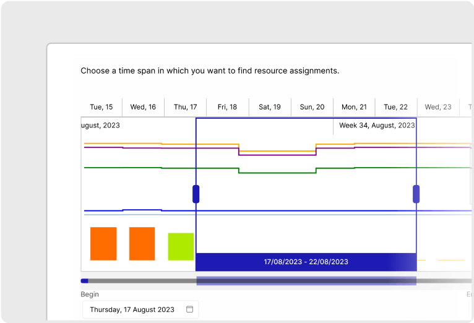Grab the left time span handle

[x=196, y=194]
